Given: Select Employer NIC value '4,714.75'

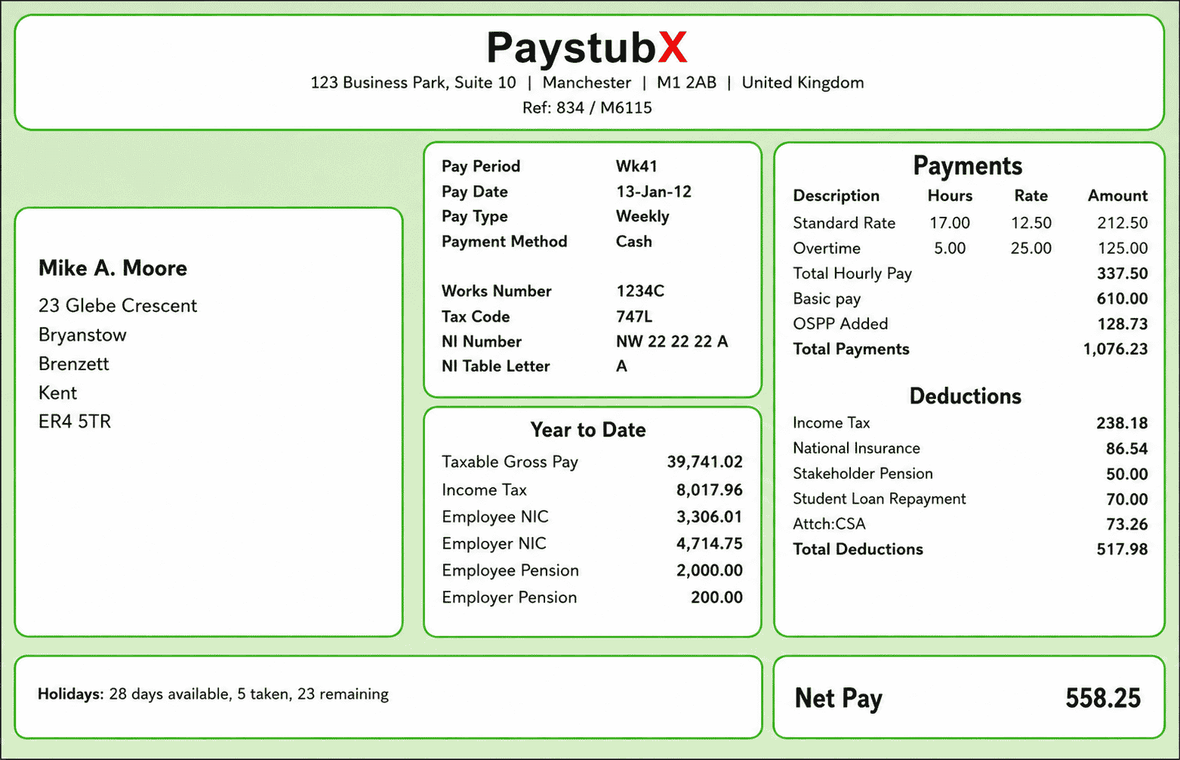Looking at the screenshot, I should pyautogui.click(x=709, y=543).
